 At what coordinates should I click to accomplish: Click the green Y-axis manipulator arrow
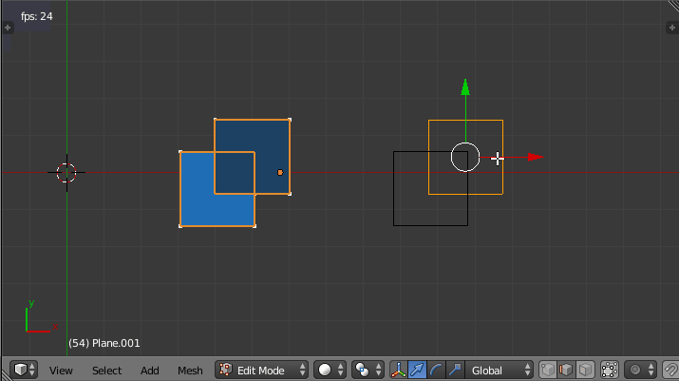coord(465,87)
